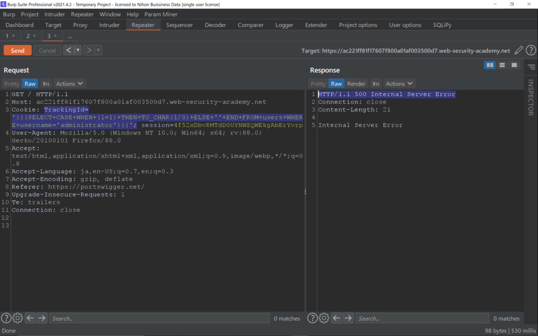Switch to the Proxy tab
The height and width of the screenshot is (336, 538).
click(80, 25)
